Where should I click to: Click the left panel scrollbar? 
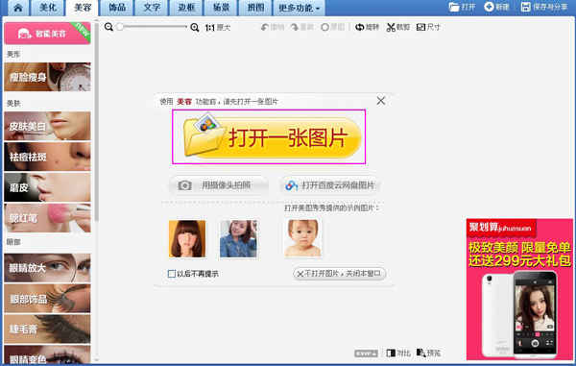pos(97,121)
